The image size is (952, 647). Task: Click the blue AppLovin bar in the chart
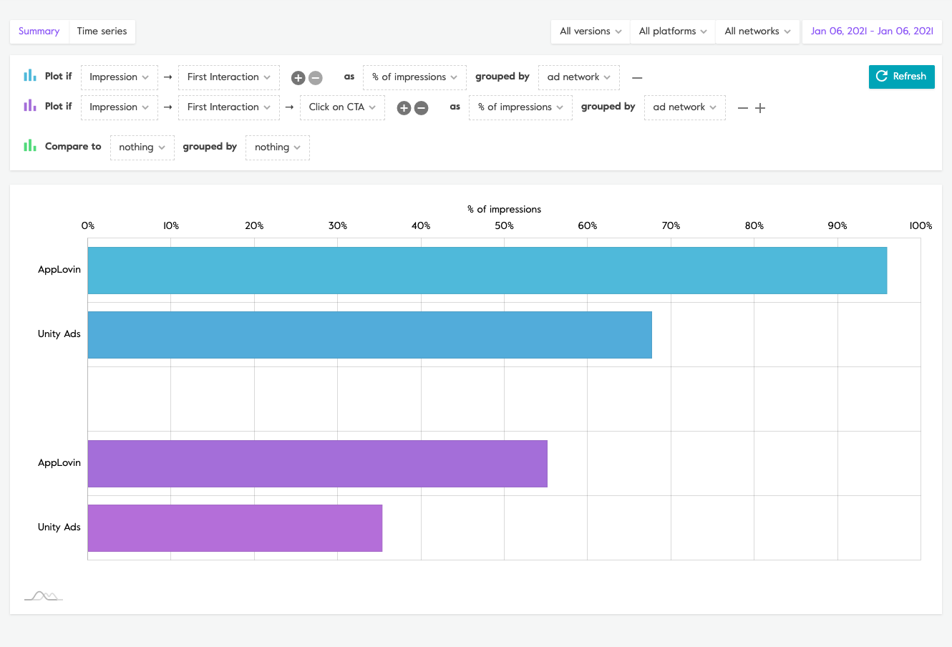click(x=487, y=271)
